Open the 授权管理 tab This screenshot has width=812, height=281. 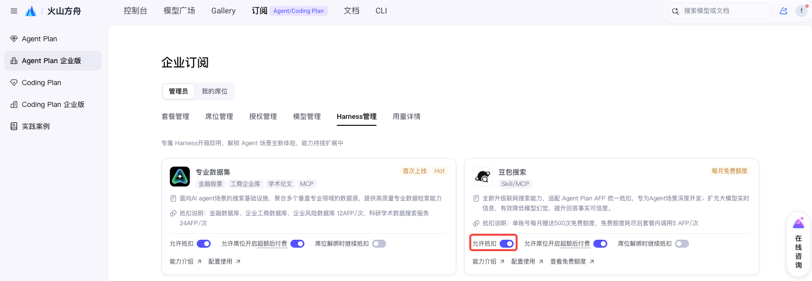(x=263, y=116)
